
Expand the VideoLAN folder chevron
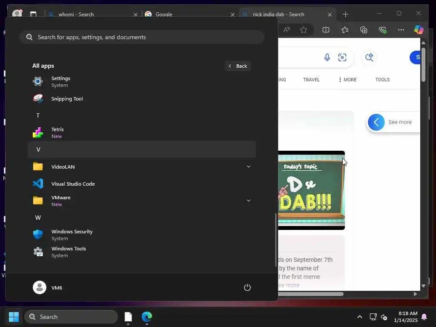248,166
